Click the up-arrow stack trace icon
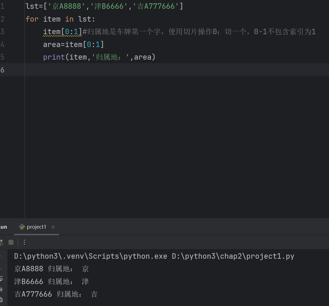Viewport: 329px width, 306px height. tap(1, 256)
